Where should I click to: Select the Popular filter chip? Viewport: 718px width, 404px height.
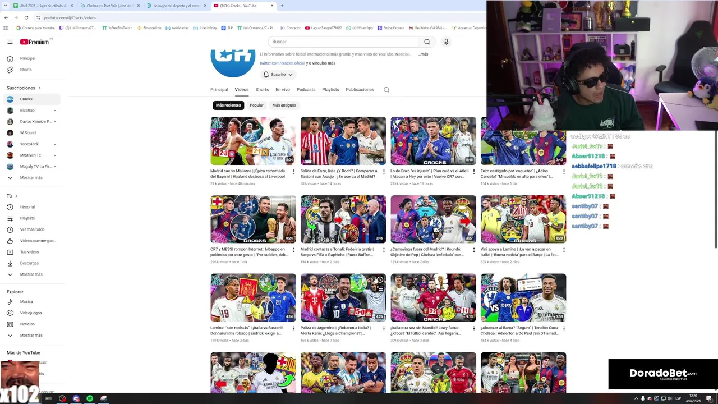click(x=256, y=105)
